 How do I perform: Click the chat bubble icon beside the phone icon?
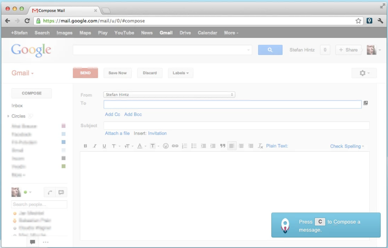[61, 192]
